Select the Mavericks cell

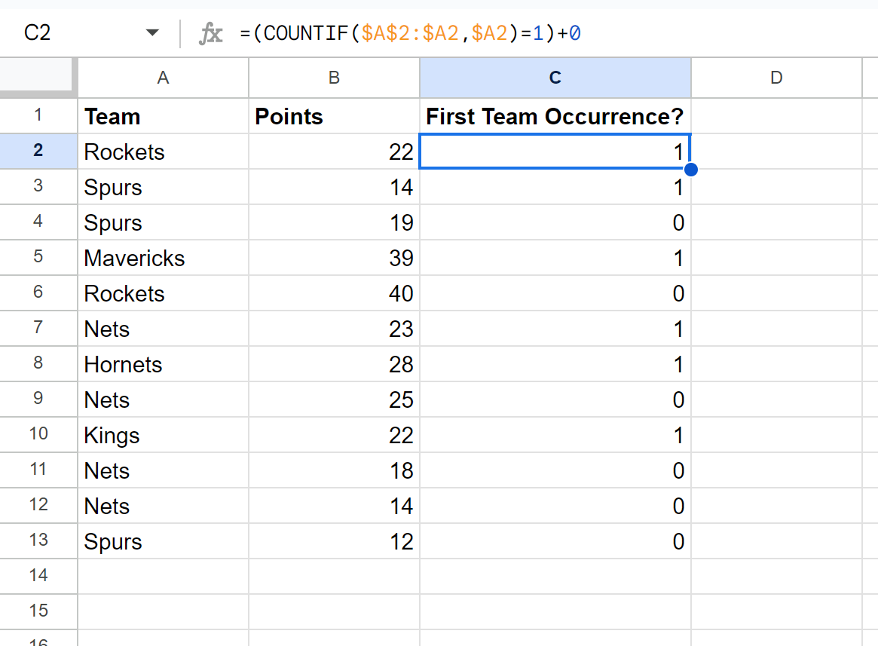tap(163, 258)
